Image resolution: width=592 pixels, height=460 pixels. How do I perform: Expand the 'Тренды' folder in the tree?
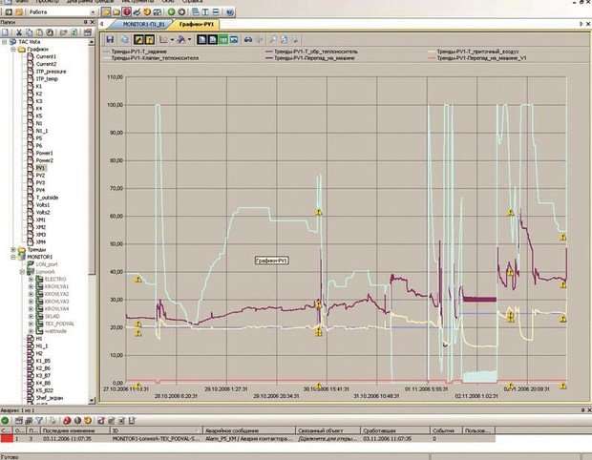[x=13, y=249]
